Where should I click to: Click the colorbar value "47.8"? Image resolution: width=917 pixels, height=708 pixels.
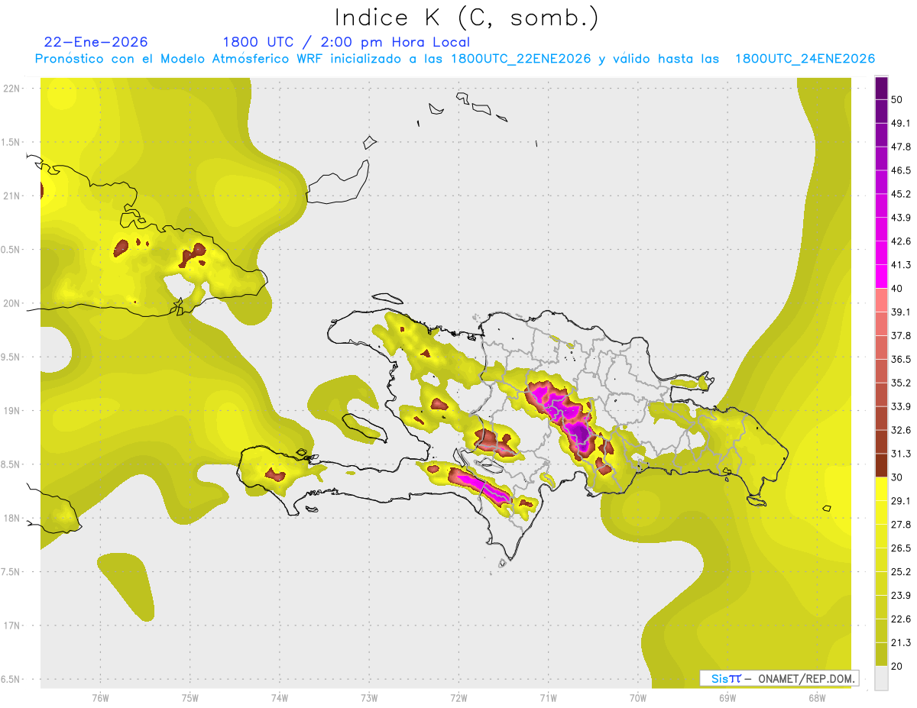tap(901, 147)
